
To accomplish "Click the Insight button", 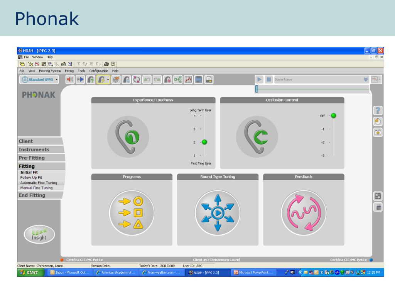I will 39,234.
